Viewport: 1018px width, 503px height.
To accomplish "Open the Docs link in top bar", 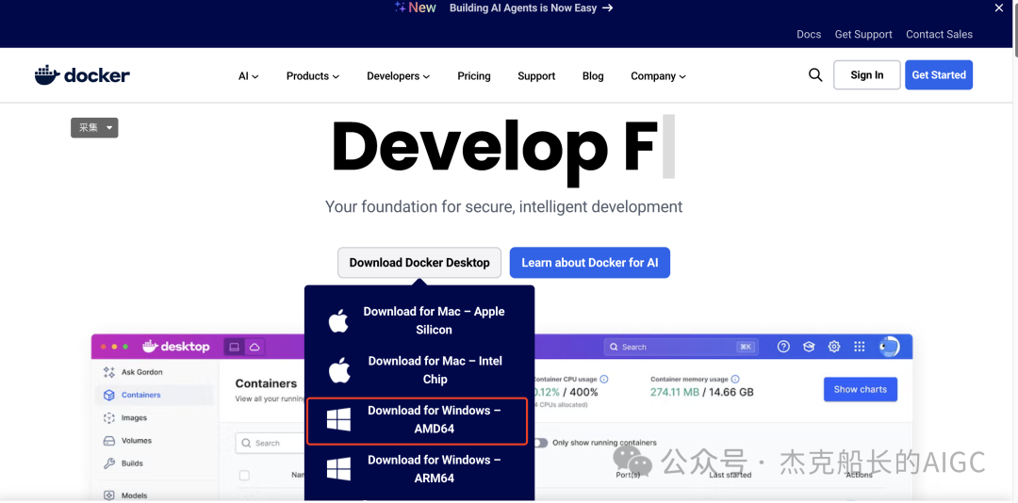I will coord(809,35).
